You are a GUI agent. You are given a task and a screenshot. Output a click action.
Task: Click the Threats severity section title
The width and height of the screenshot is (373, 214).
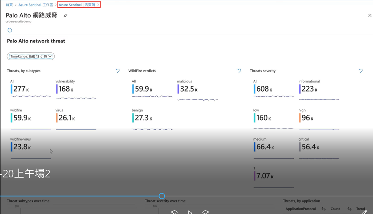[263, 71]
